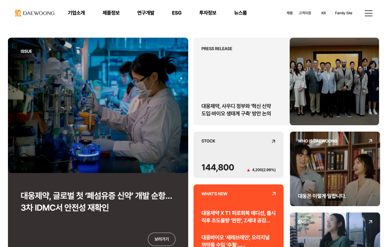The width and height of the screenshot is (387, 247).
Task: Click the arrow icon on WHAT'S NEW card
Action: (274, 194)
